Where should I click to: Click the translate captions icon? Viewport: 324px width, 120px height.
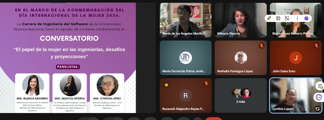point(287,18)
